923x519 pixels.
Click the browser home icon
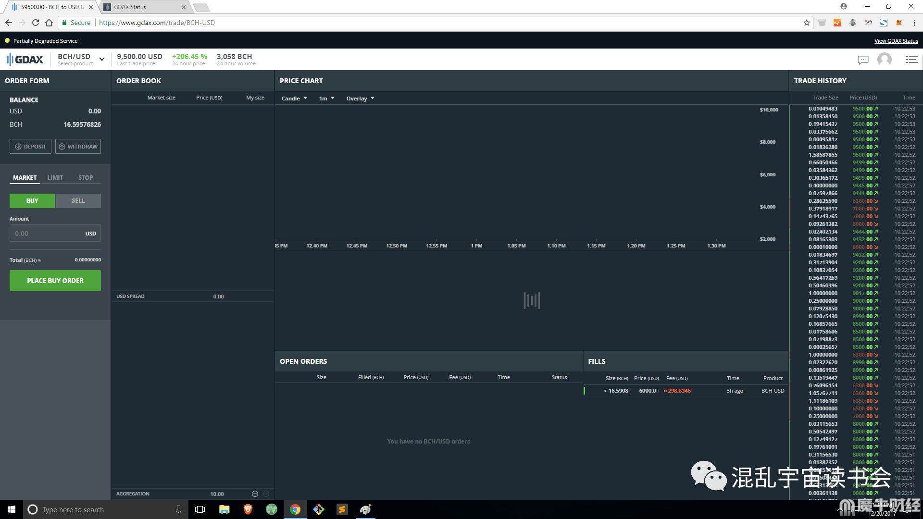49,23
